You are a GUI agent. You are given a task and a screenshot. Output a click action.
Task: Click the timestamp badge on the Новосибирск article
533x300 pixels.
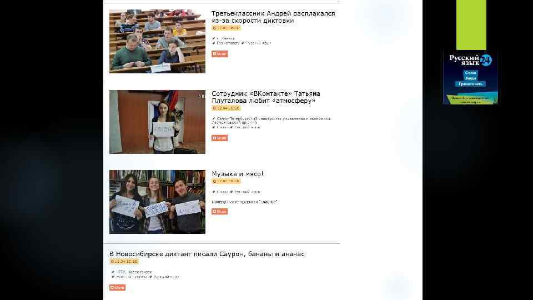pyautogui.click(x=124, y=261)
